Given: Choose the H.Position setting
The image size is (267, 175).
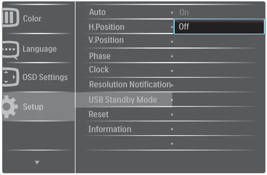Looking at the screenshot, I should (107, 27).
